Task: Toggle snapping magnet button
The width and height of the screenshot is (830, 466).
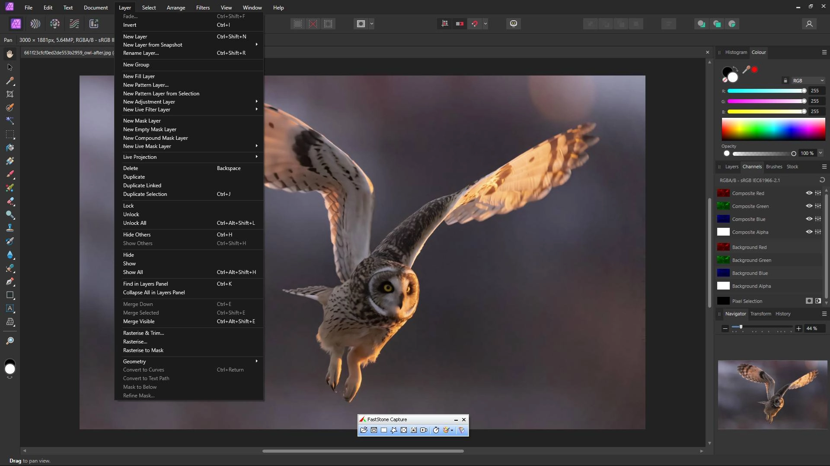Action: click(475, 24)
